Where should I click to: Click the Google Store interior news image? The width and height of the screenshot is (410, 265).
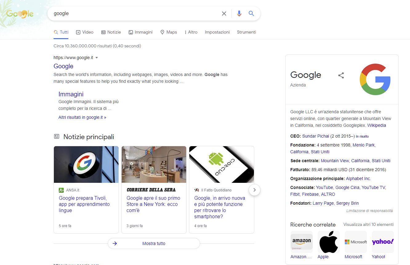click(x=154, y=164)
